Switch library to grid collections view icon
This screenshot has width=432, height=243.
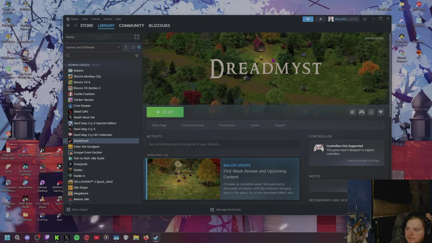[137, 37]
